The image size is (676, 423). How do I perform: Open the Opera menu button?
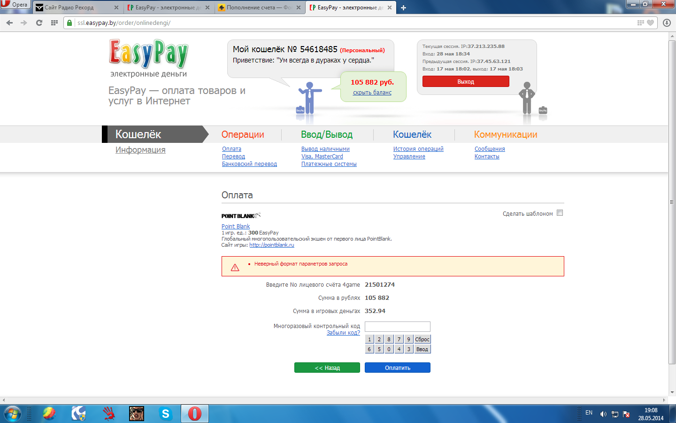pyautogui.click(x=15, y=5)
